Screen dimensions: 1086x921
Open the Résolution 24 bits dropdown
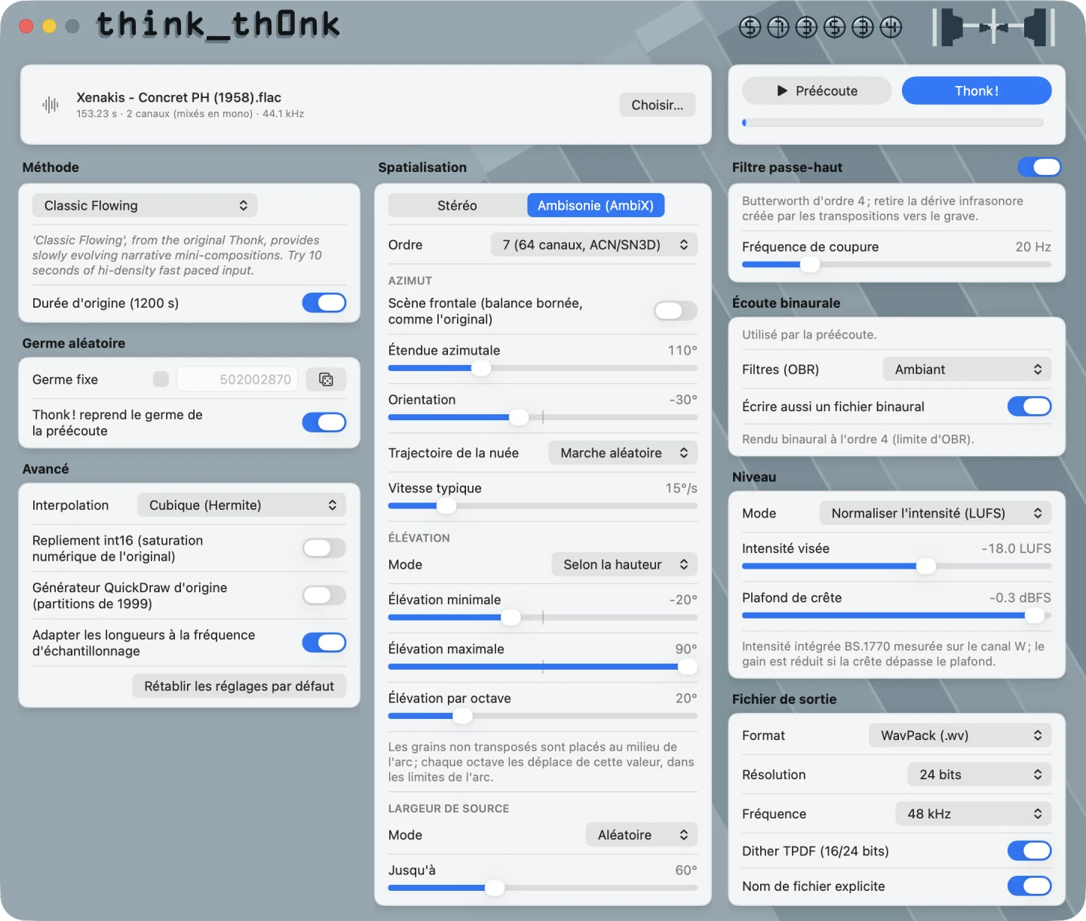click(980, 775)
